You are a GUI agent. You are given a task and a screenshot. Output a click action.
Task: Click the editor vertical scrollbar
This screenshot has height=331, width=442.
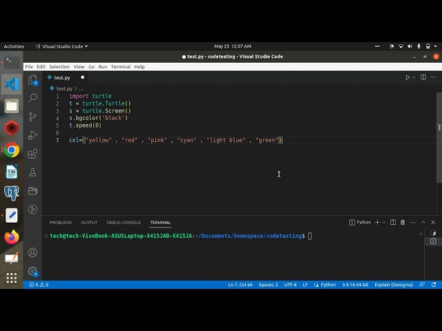pyautogui.click(x=439, y=137)
